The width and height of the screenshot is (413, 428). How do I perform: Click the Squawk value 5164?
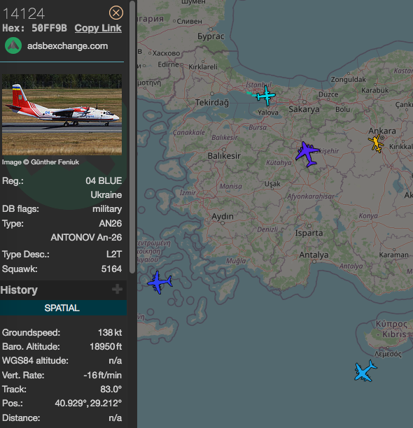click(111, 269)
